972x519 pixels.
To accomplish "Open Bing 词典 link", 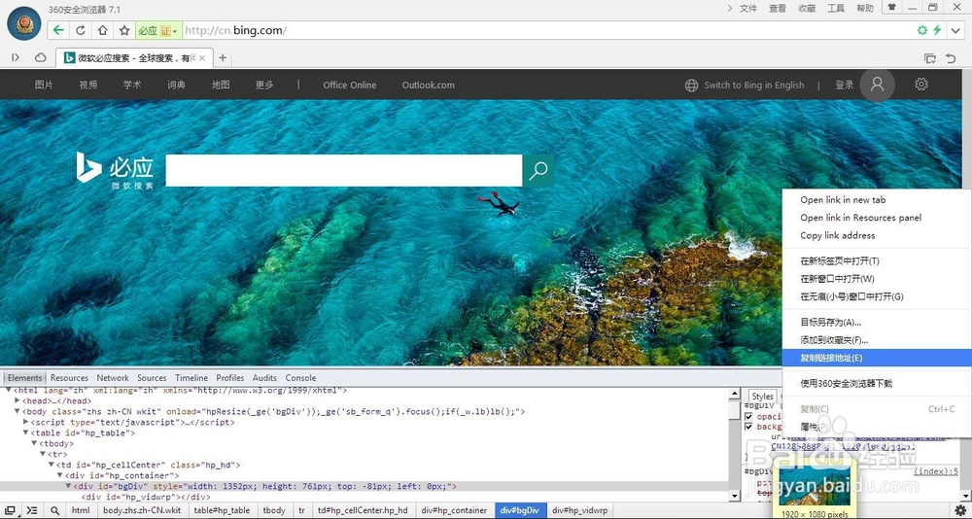I will 176,85.
